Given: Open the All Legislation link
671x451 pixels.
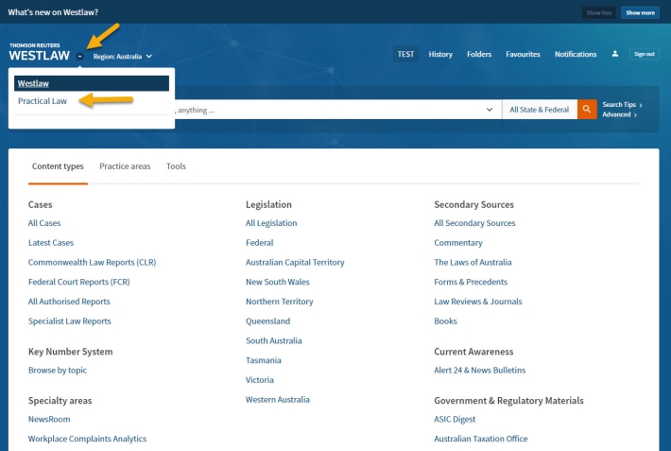Looking at the screenshot, I should (271, 223).
